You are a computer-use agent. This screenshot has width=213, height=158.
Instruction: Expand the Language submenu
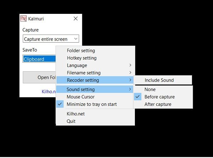pyautogui.click(x=95, y=65)
